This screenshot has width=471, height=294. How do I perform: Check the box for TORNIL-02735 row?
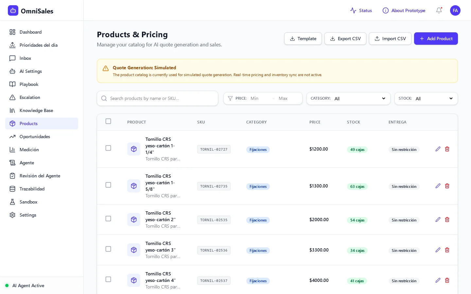point(108,185)
